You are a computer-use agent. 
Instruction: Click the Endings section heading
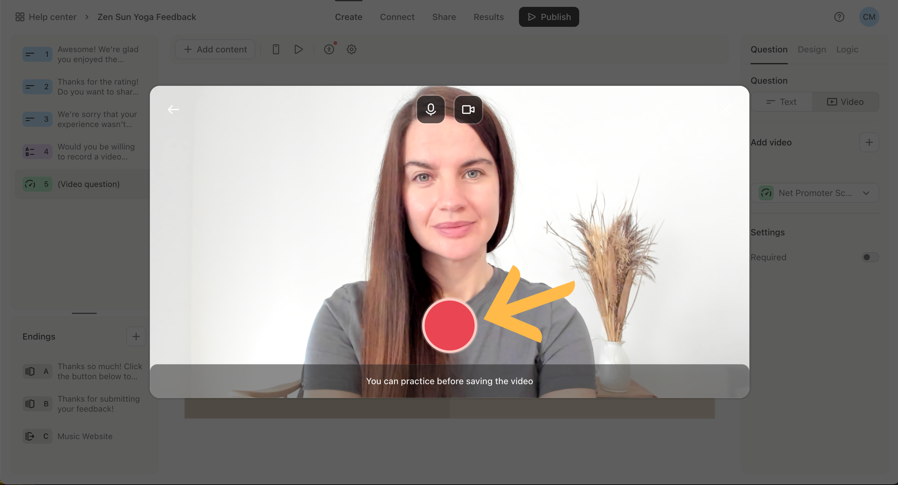pos(39,336)
